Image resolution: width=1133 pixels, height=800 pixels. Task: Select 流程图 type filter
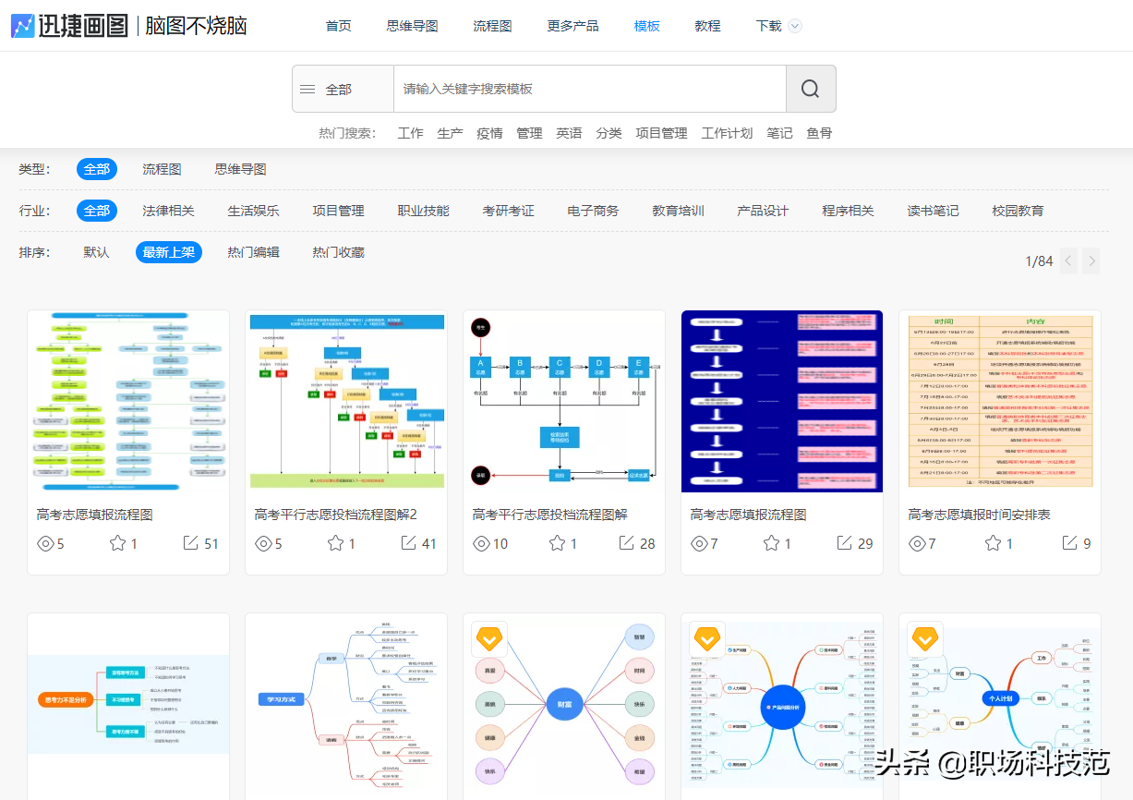[x=162, y=169]
